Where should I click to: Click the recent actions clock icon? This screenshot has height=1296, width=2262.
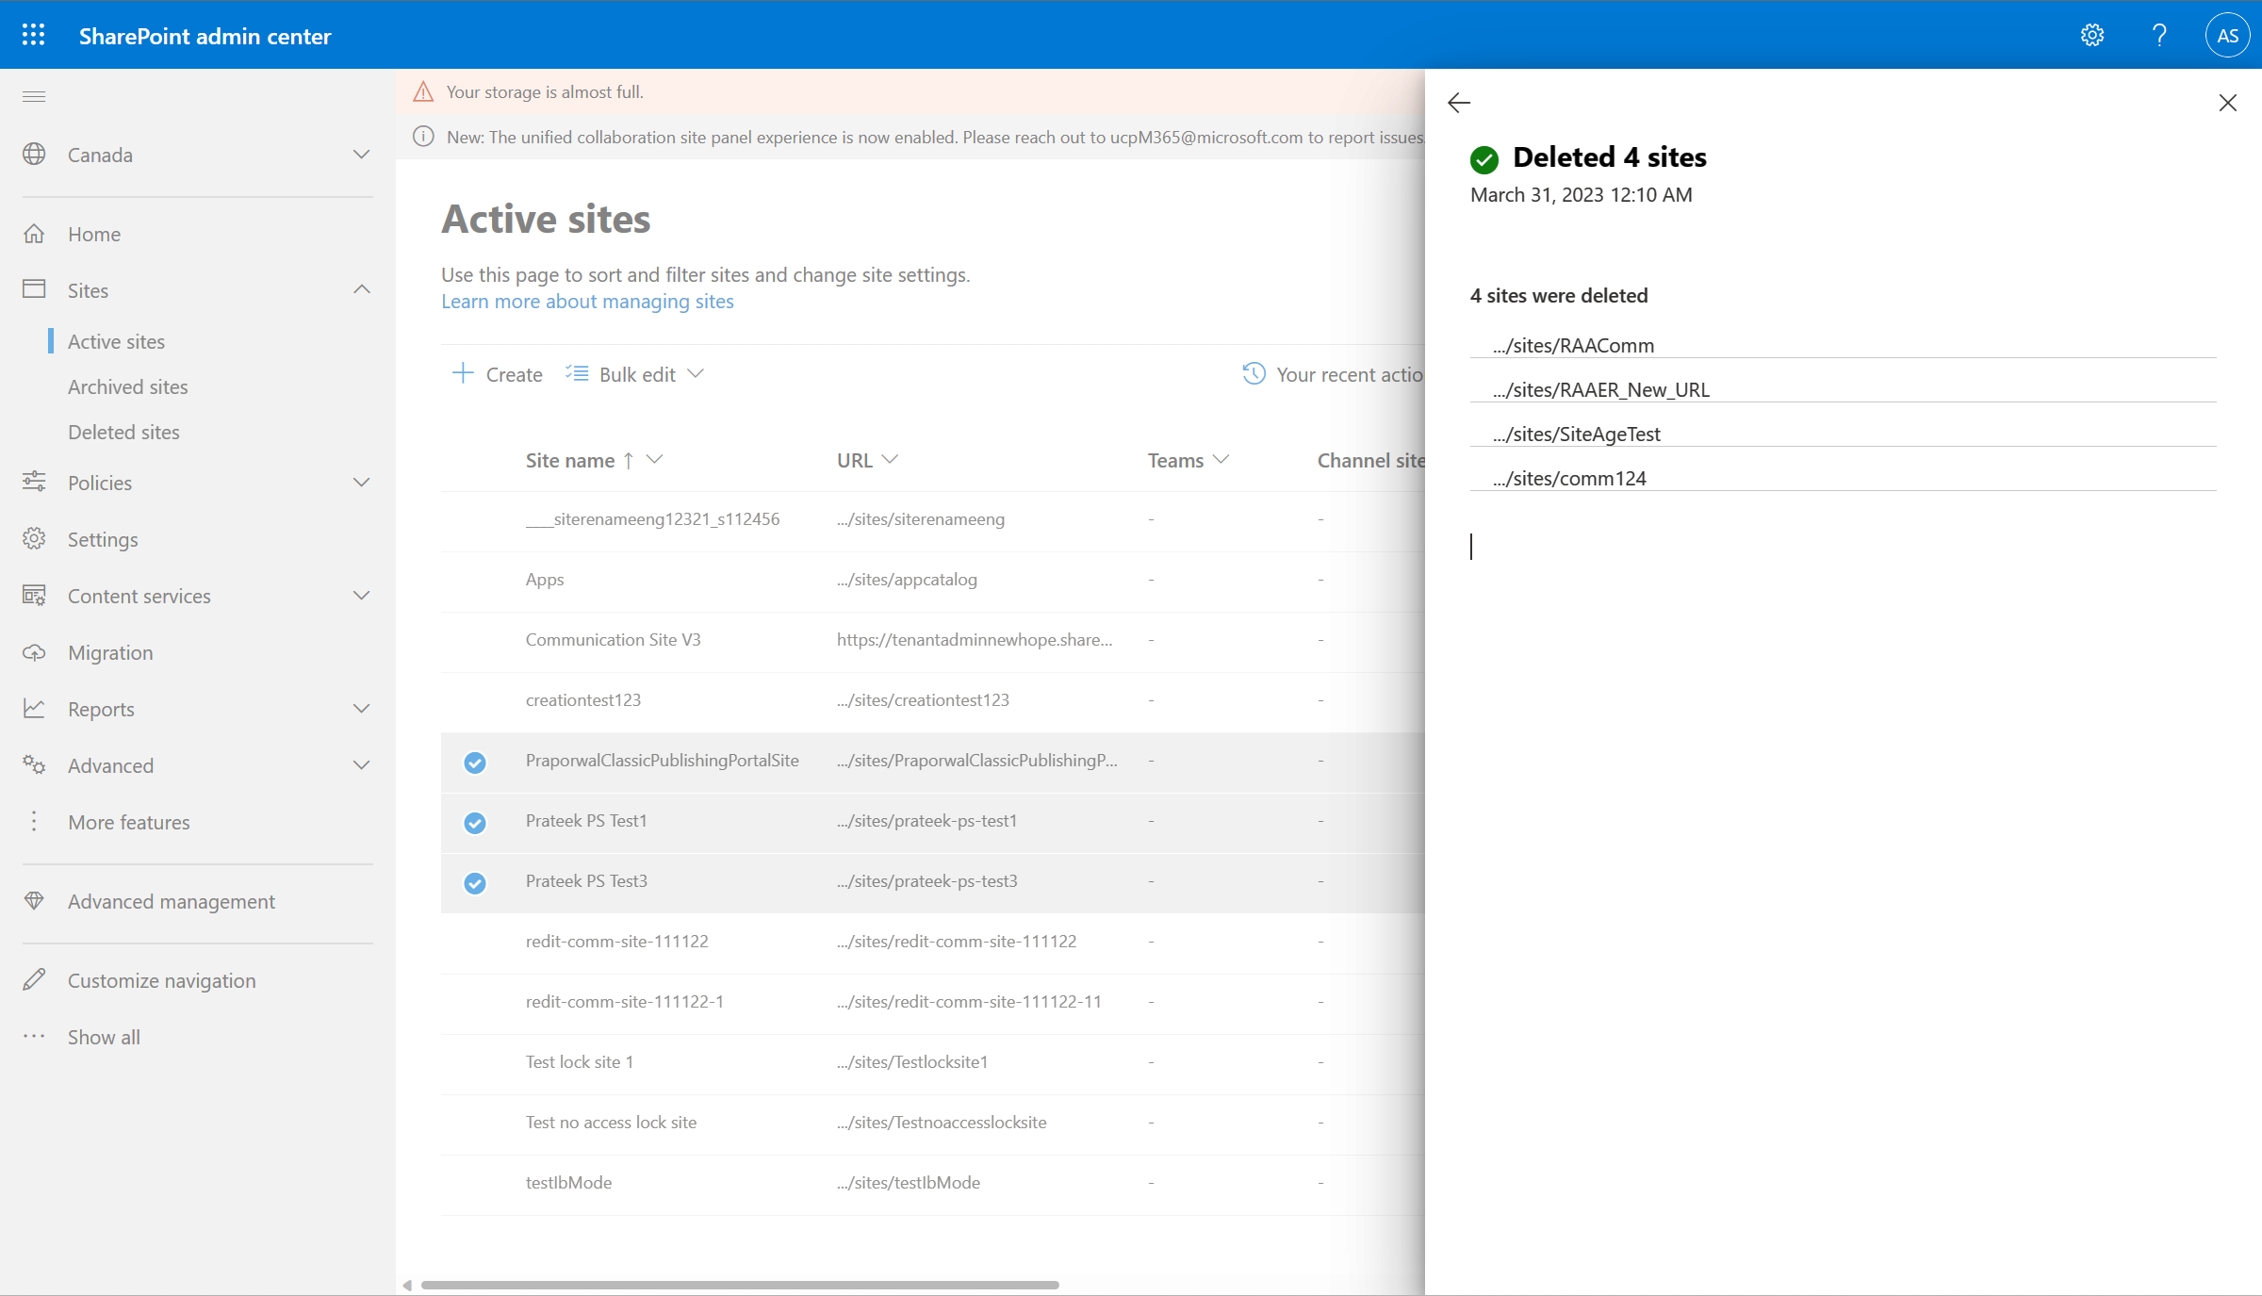(1255, 373)
